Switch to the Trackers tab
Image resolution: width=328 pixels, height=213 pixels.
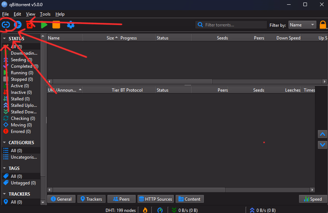(91, 199)
